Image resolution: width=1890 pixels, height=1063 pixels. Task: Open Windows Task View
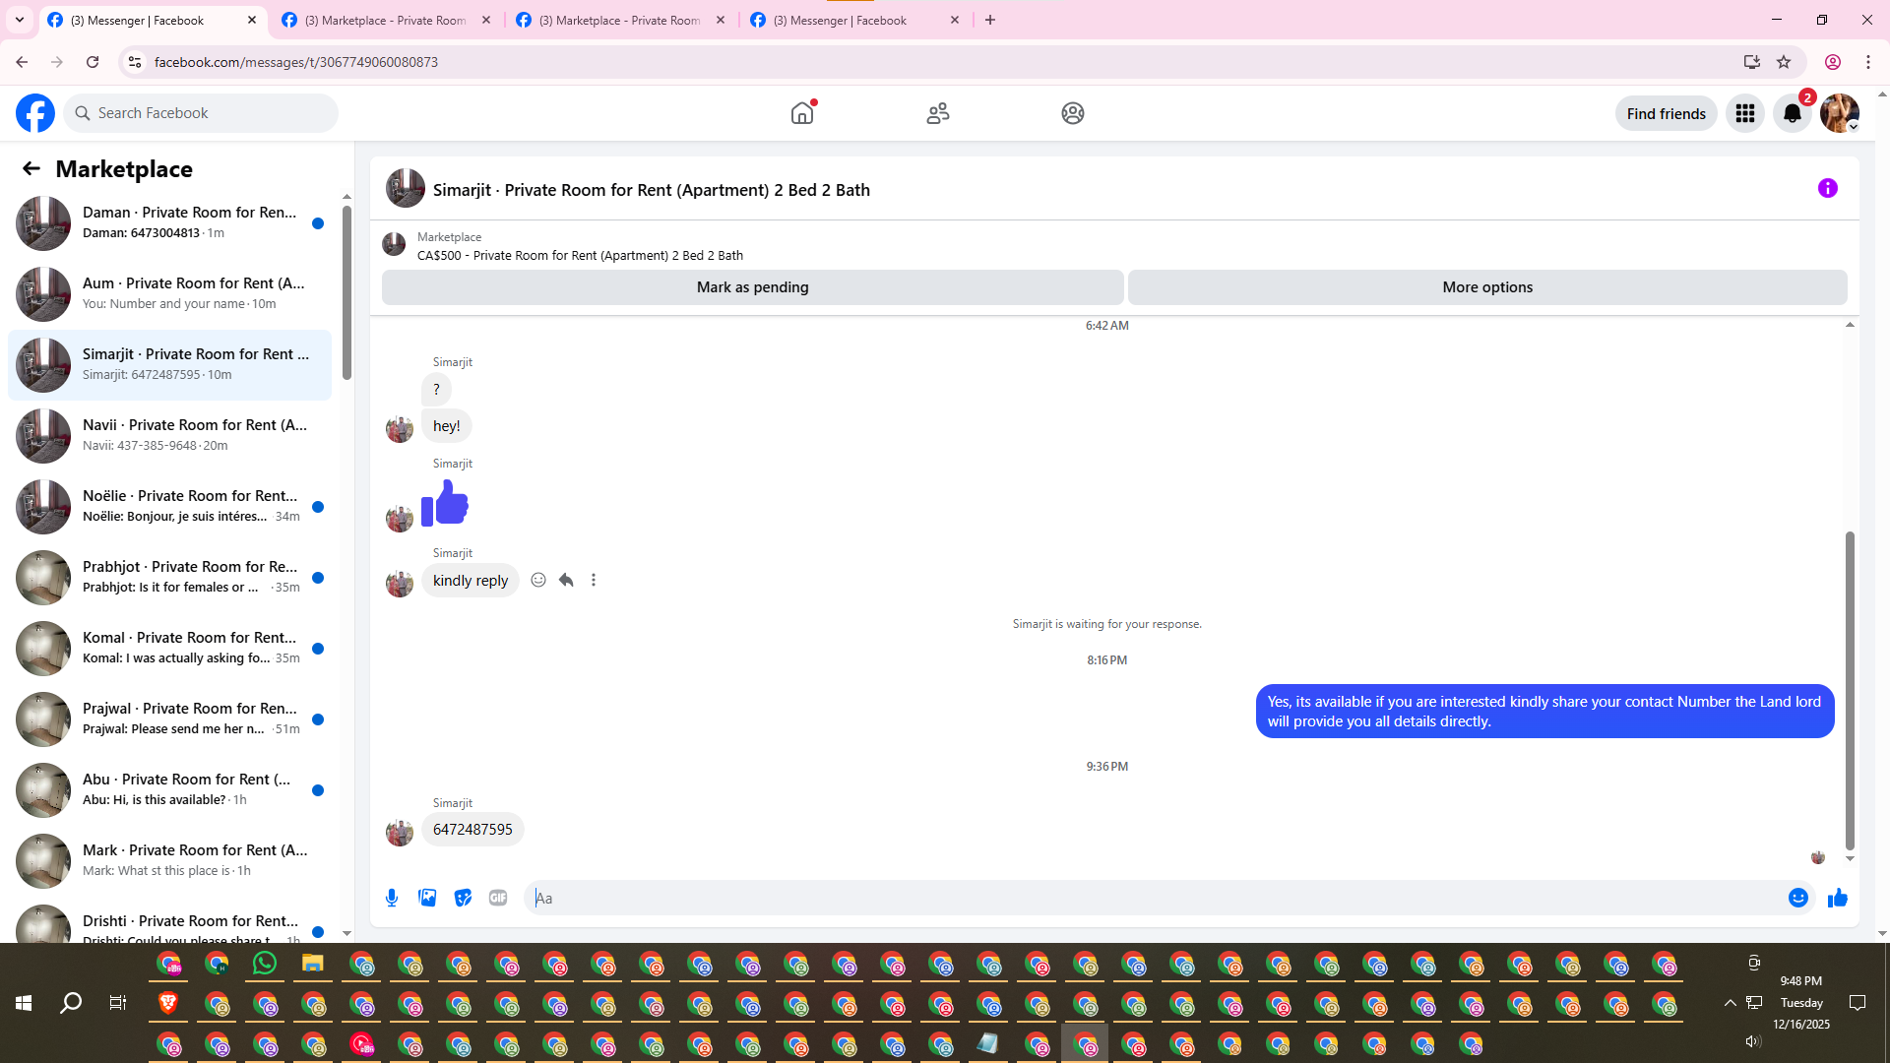[118, 1003]
